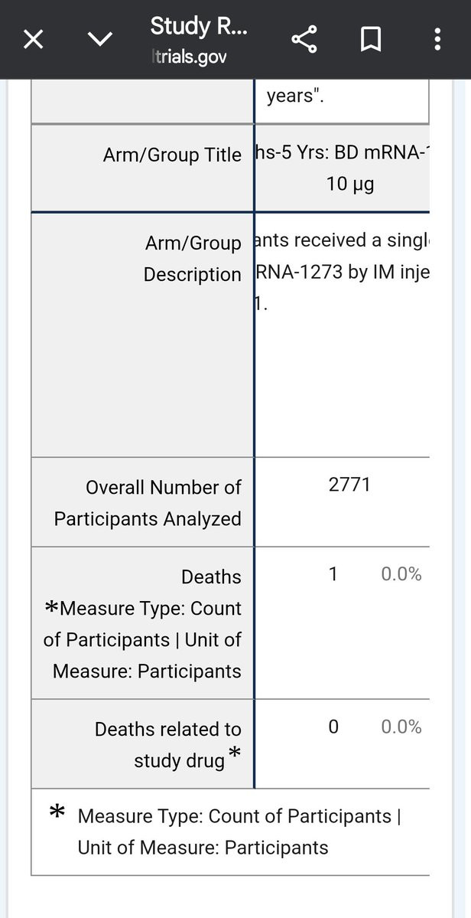Viewport: 471px width, 918px height.
Task: Select the Deaths row label
Action: [211, 577]
